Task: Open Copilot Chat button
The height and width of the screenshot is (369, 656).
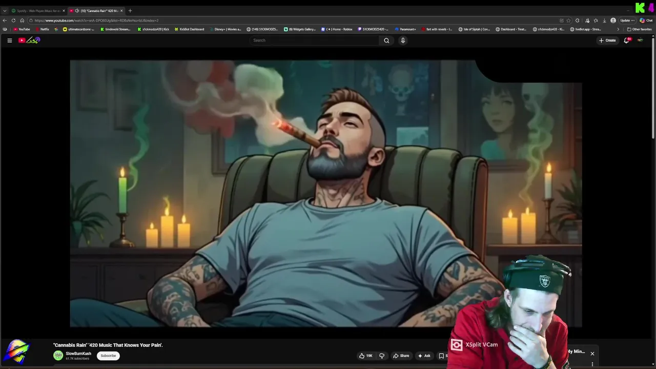Action: (646, 20)
